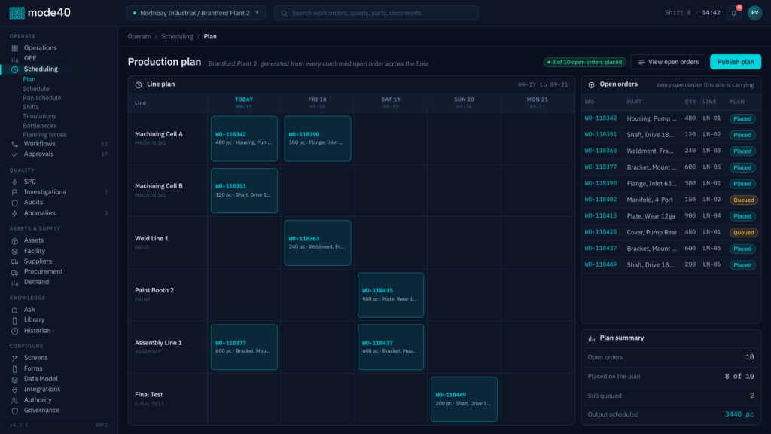The height and width of the screenshot is (434, 771).
Task: Click the OEE bar chart icon
Action: (x=15, y=59)
